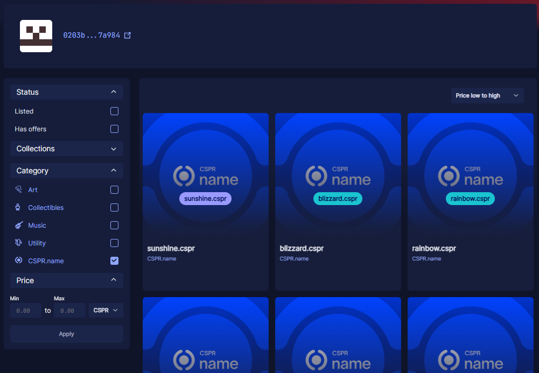Open the external link icon beside address
Screen dimensions: 539x373
click(x=128, y=36)
